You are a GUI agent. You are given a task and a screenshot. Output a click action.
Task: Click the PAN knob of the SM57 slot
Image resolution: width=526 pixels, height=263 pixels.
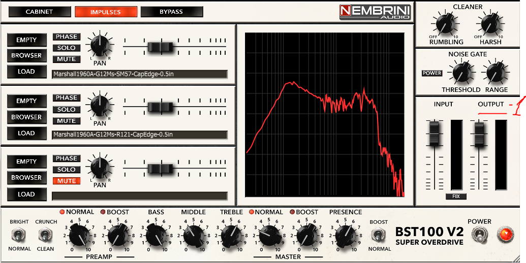click(100, 45)
